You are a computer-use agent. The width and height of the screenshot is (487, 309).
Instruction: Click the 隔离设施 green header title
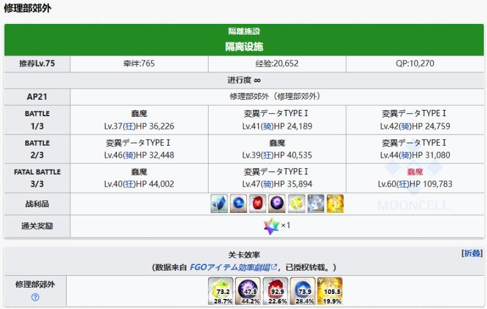click(244, 46)
